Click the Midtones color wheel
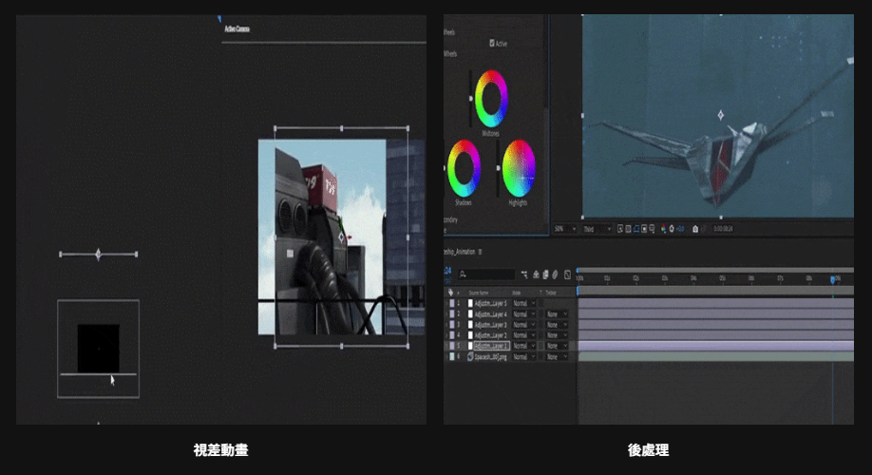Screen dimensions: 872x475 [491, 99]
